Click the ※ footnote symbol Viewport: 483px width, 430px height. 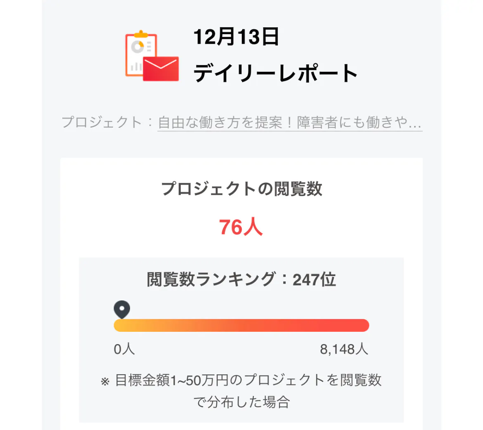coord(104,381)
